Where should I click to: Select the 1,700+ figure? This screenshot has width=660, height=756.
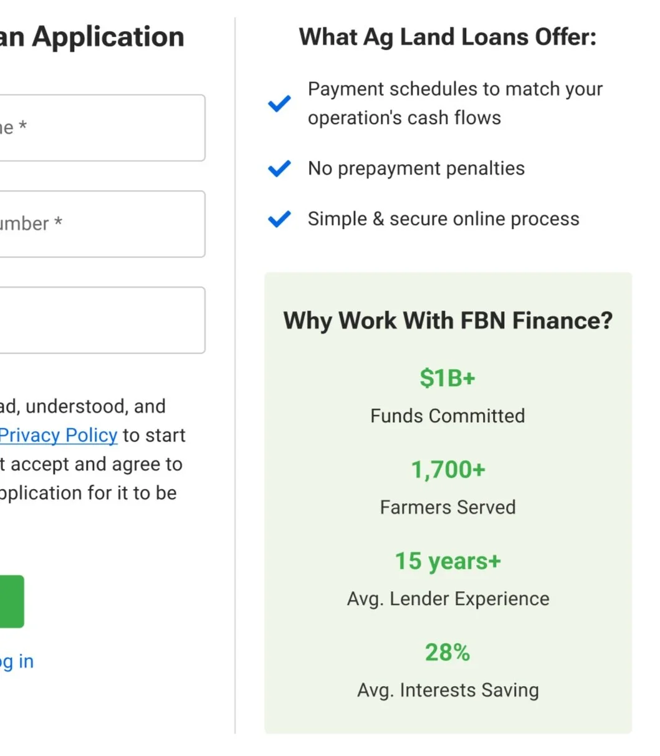(x=447, y=470)
